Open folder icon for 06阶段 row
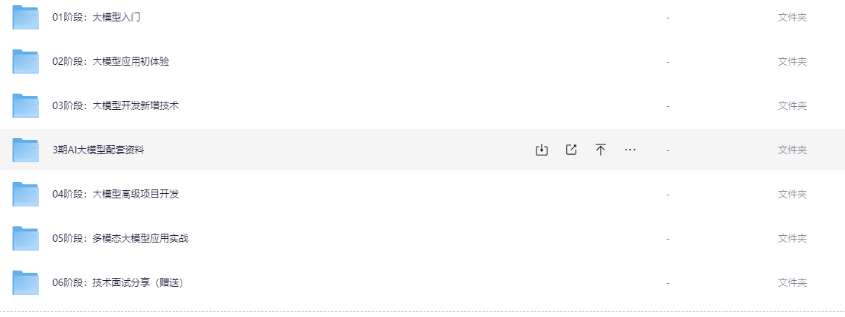845x317 pixels. 26,282
